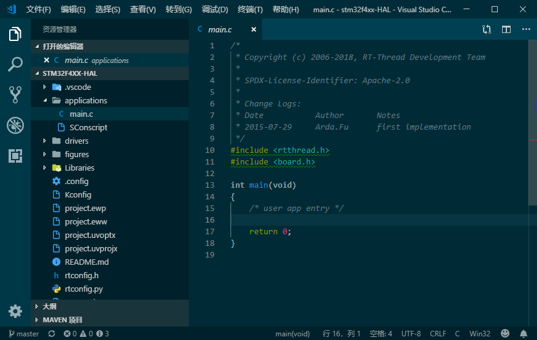The height and width of the screenshot is (340, 537).
Task: Open the 帮助(H) menu
Action: coord(286,9)
